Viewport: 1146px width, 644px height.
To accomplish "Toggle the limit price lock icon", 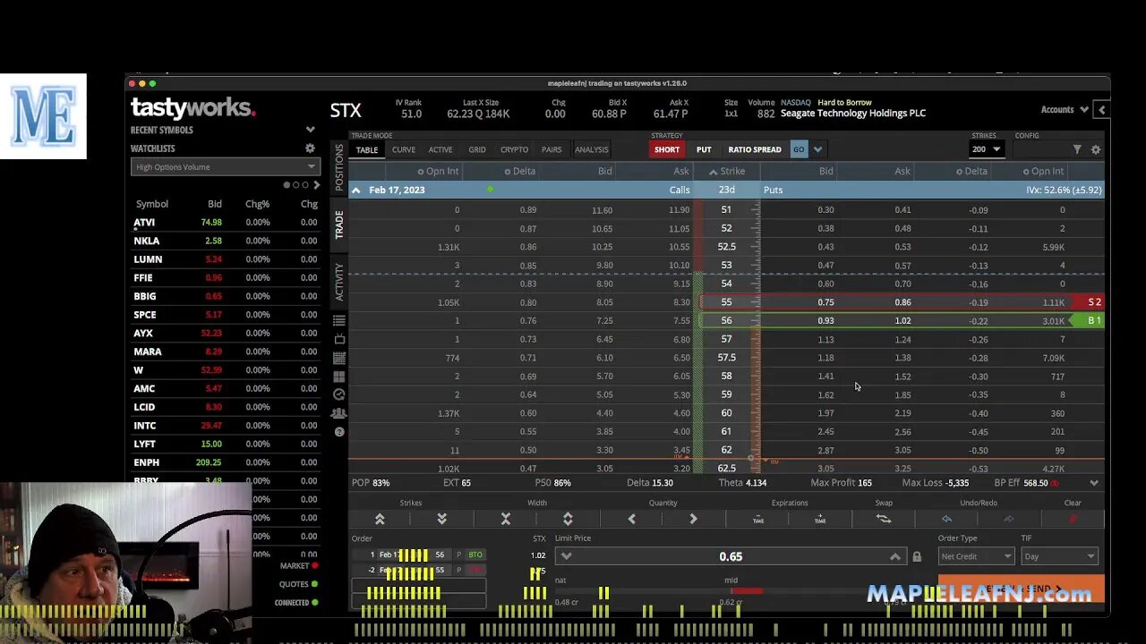I will coord(917,556).
